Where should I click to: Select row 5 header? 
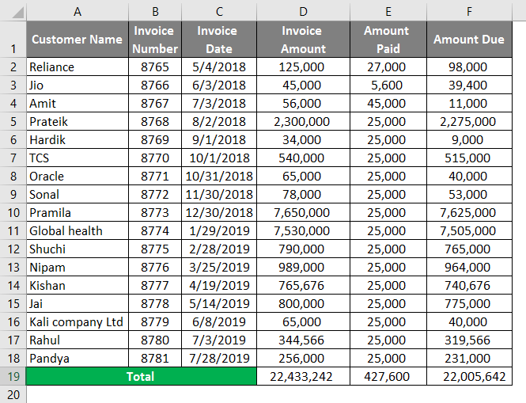(13, 122)
